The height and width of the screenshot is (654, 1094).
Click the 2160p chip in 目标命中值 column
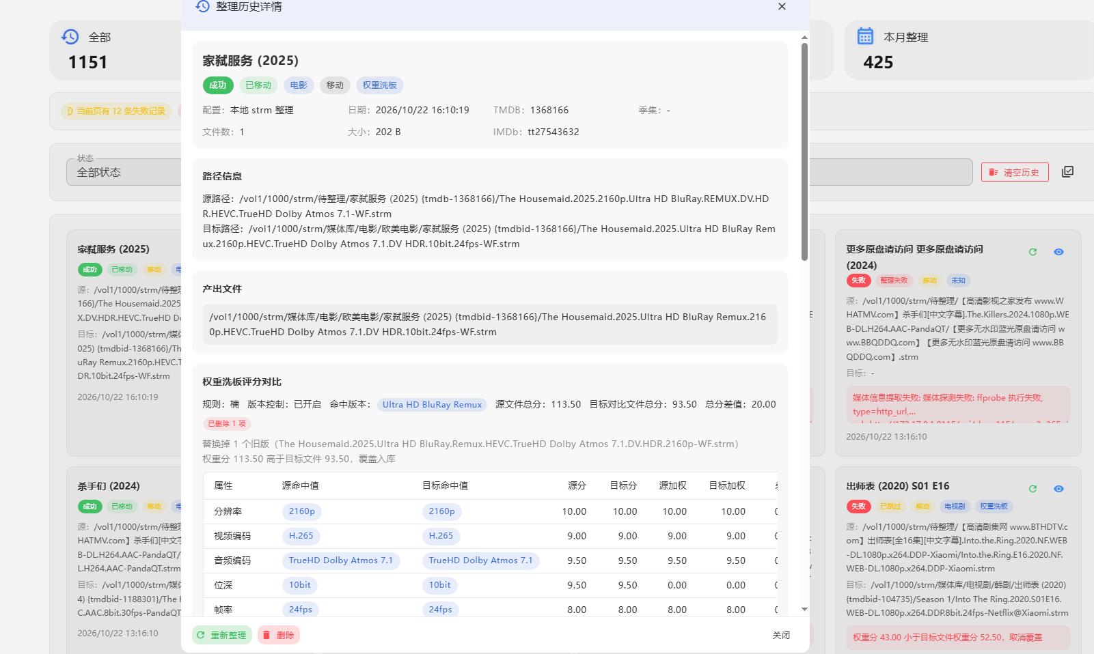pos(442,511)
